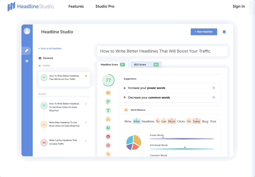Switch to the Headline Score tab
255x177 pixels.
pyautogui.click(x=112, y=64)
